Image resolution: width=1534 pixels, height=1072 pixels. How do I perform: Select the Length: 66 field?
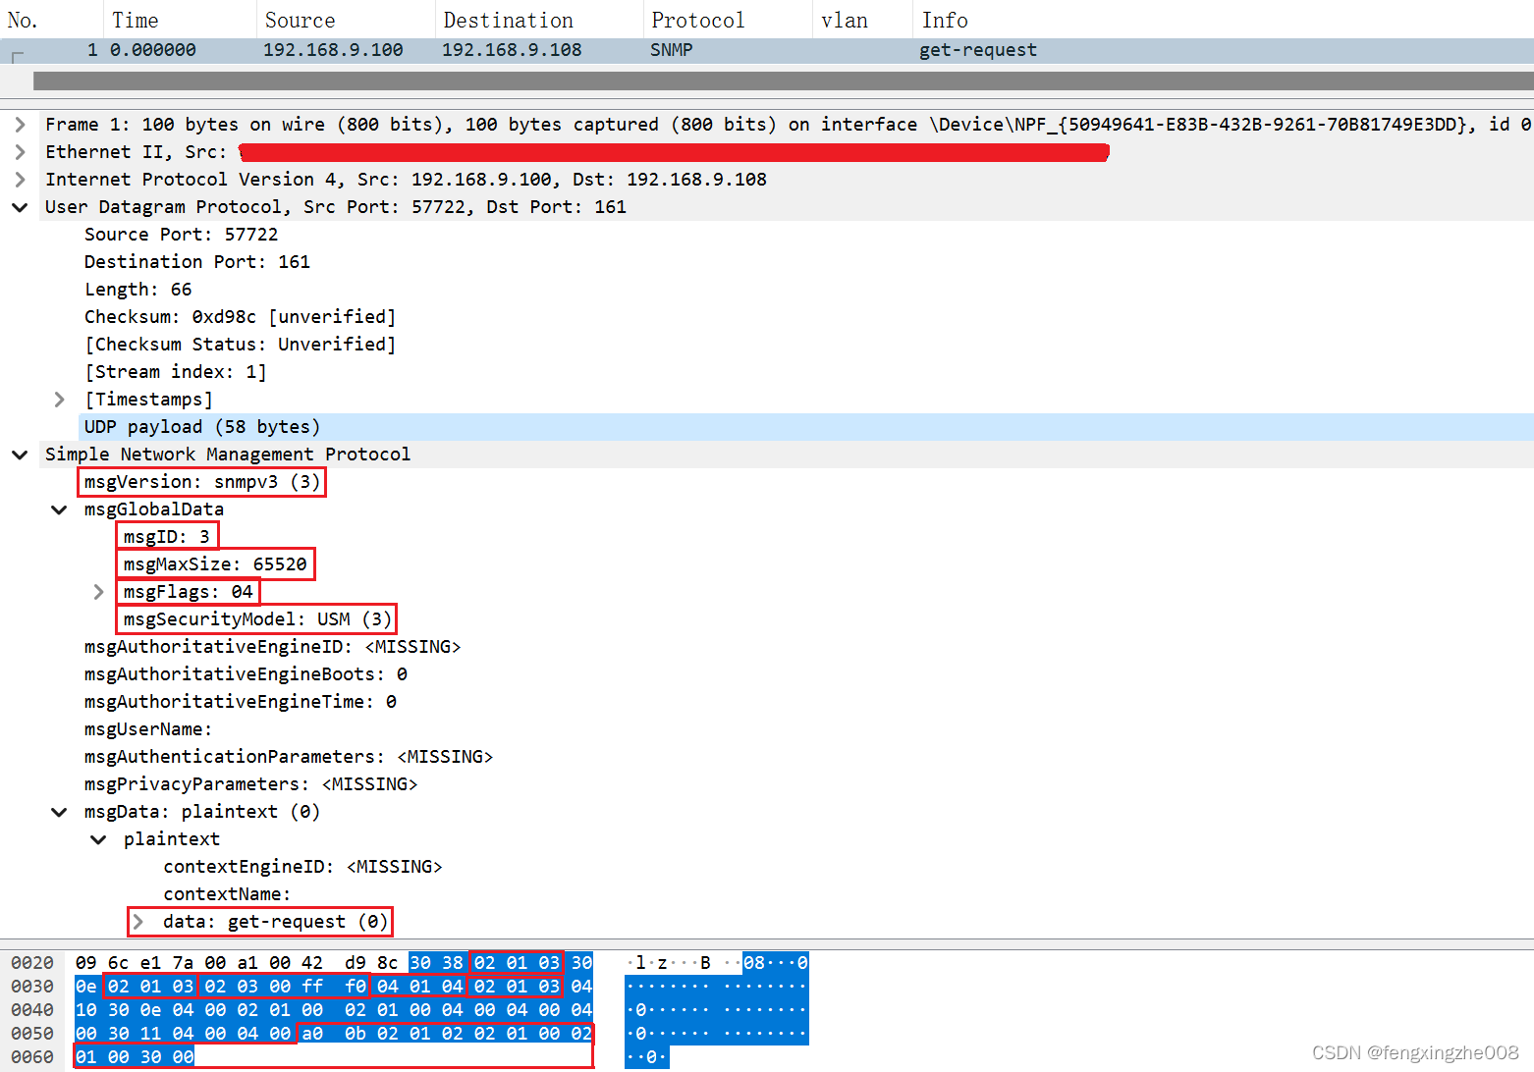click(137, 290)
